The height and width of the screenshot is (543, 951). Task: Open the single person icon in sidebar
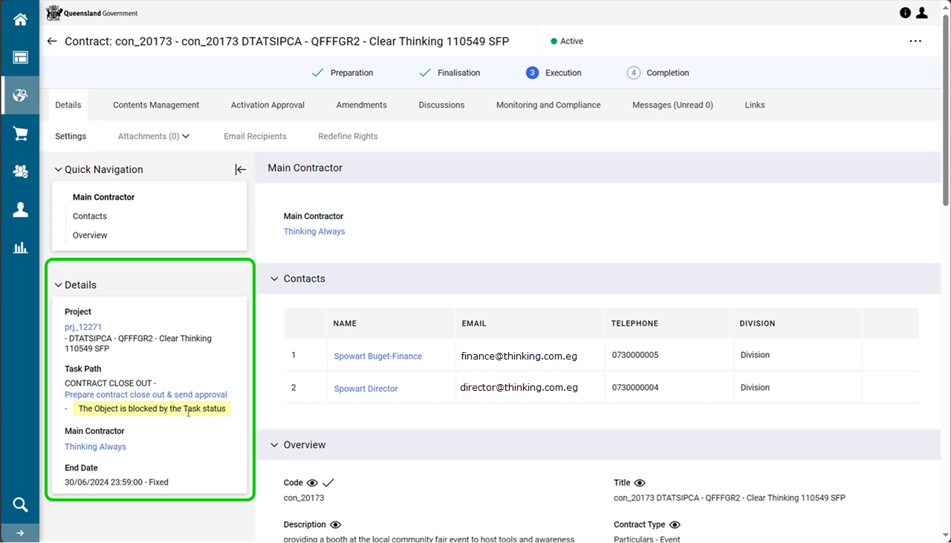[x=20, y=210]
